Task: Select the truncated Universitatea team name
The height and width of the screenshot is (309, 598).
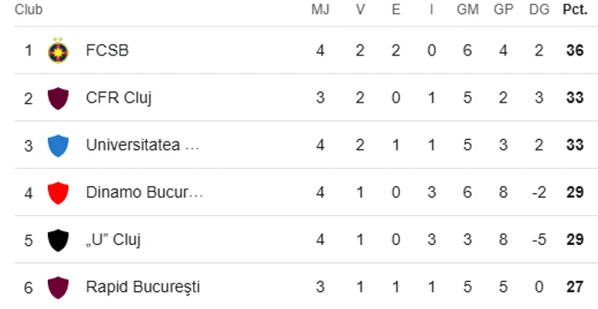Action: point(143,145)
